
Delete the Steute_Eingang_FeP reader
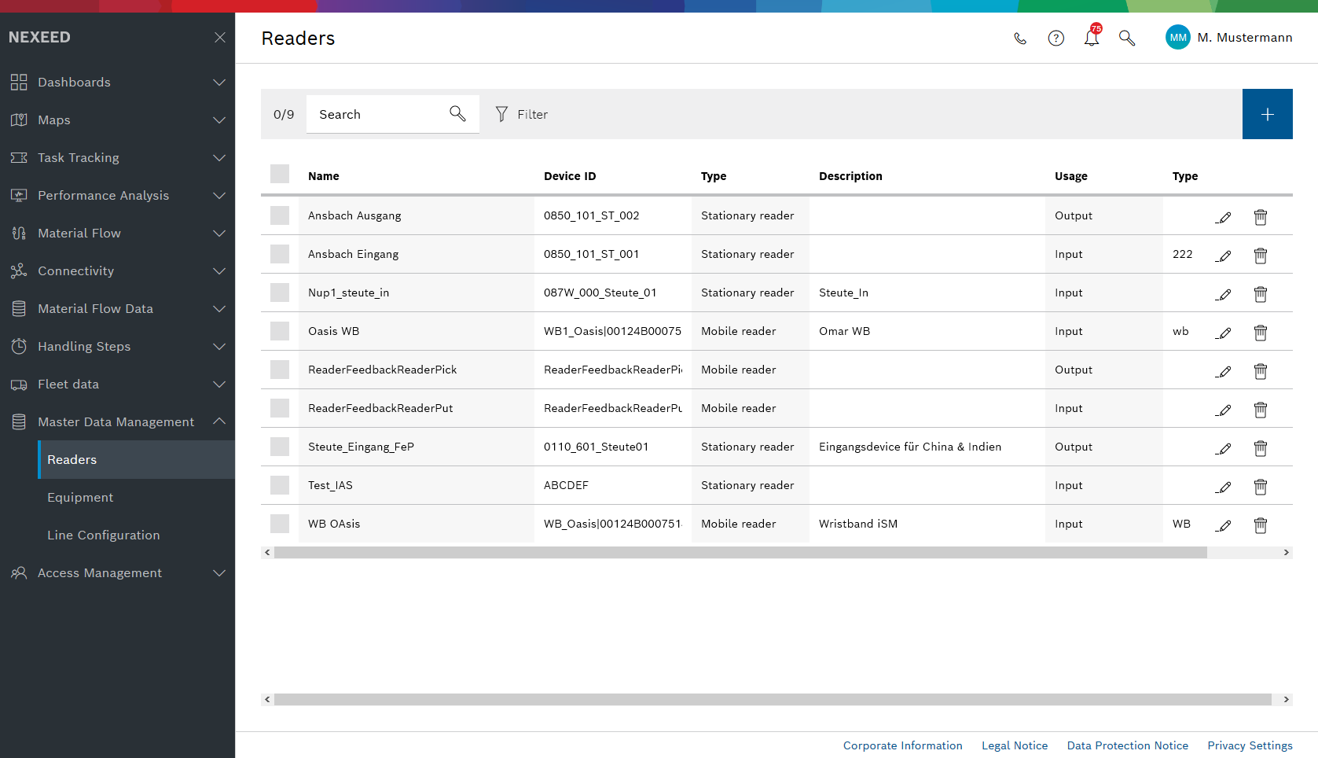pyautogui.click(x=1261, y=448)
